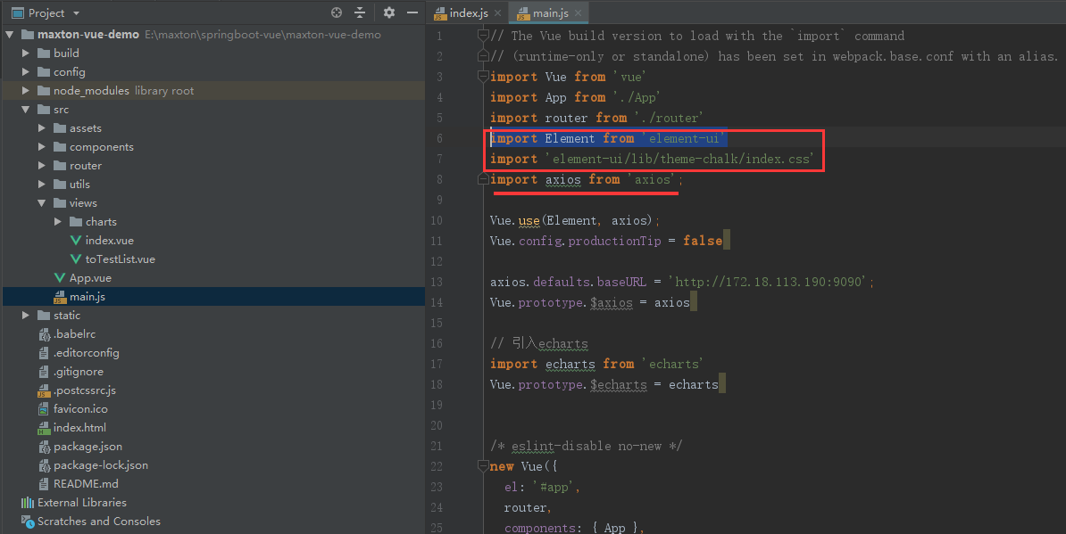This screenshot has width=1066, height=534.
Task: Click the Scratches and Consoles icon
Action: coord(27,522)
